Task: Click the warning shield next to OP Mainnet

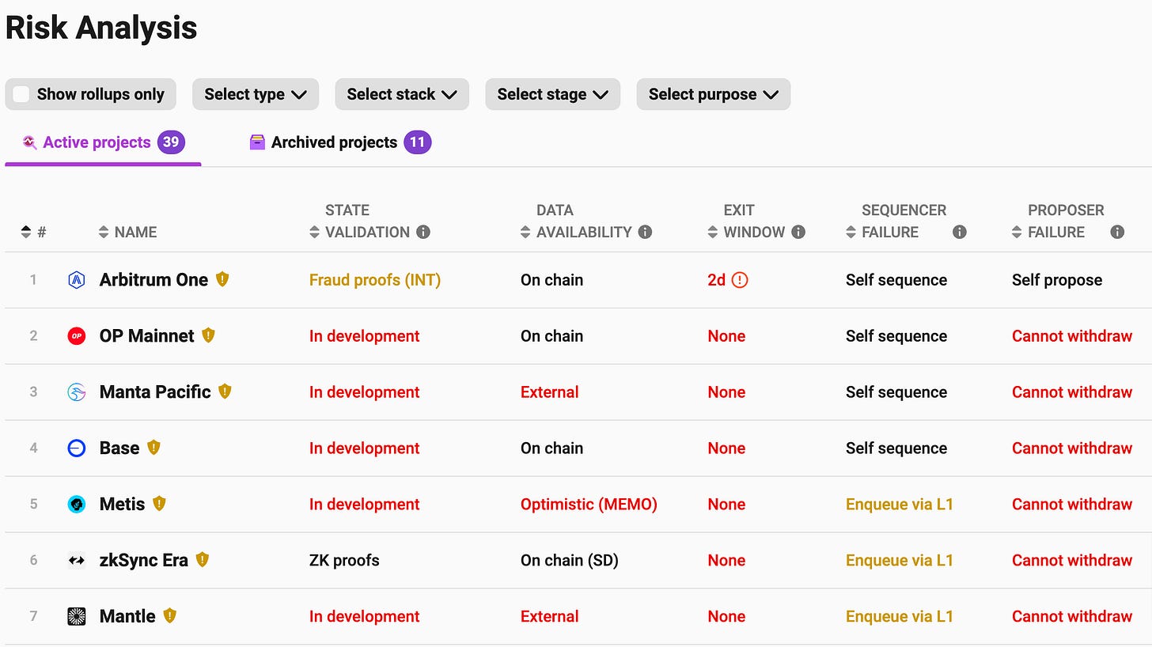Action: pos(208,335)
